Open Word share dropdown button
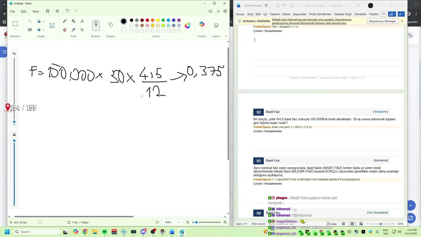 click(401, 14)
